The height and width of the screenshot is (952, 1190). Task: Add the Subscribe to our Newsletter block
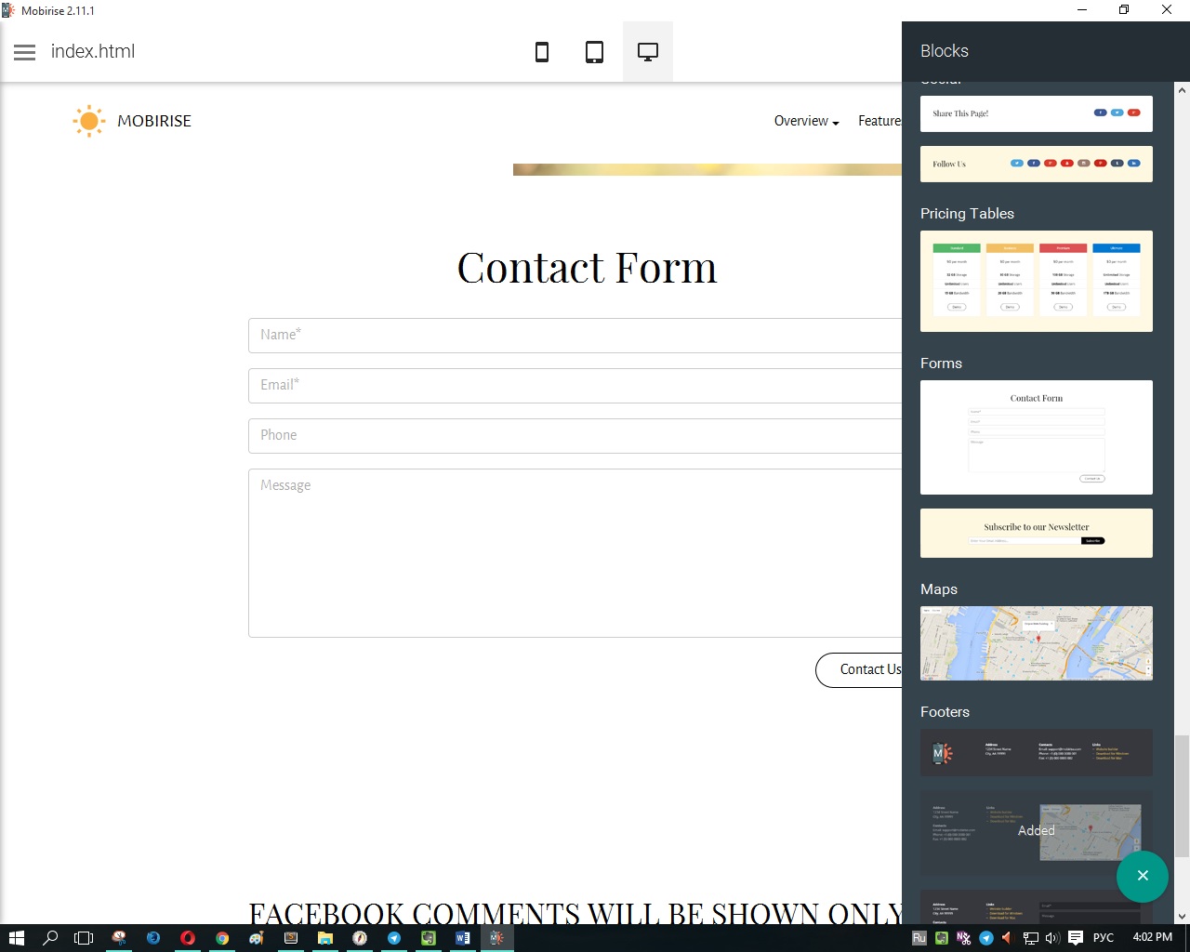tap(1036, 532)
